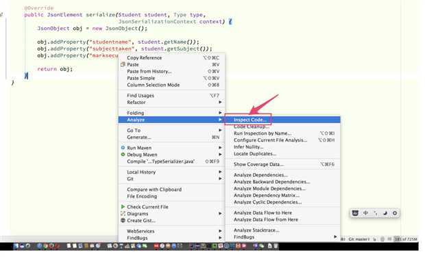This screenshot has height=257, width=425.
Task: Expand the Go To submenu arrow
Action: 220,131
